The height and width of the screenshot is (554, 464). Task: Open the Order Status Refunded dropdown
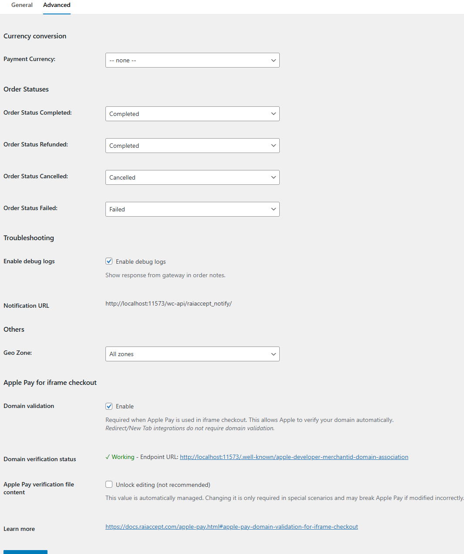coord(192,146)
